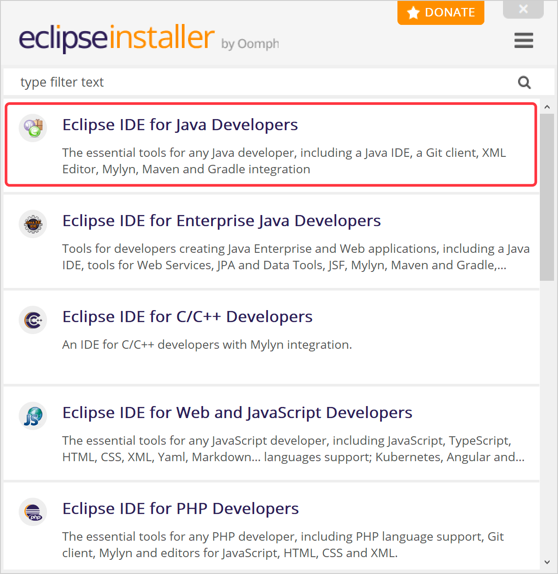Click the Web and JavaScript Developers JS icon
Image resolution: width=558 pixels, height=574 pixels.
[x=33, y=416]
